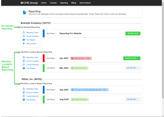The image size is (164, 117).
Task: Click the Past Reports icon for Other, Inc.
Action: 24,100
